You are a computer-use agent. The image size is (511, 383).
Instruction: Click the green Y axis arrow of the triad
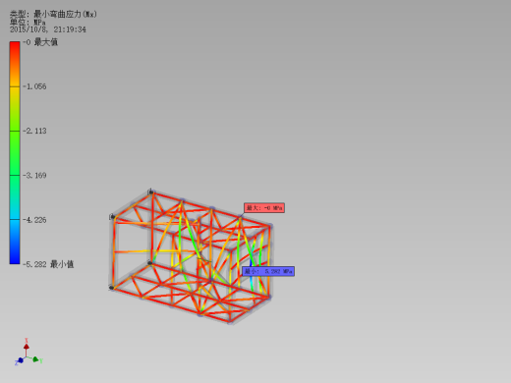[36, 359]
